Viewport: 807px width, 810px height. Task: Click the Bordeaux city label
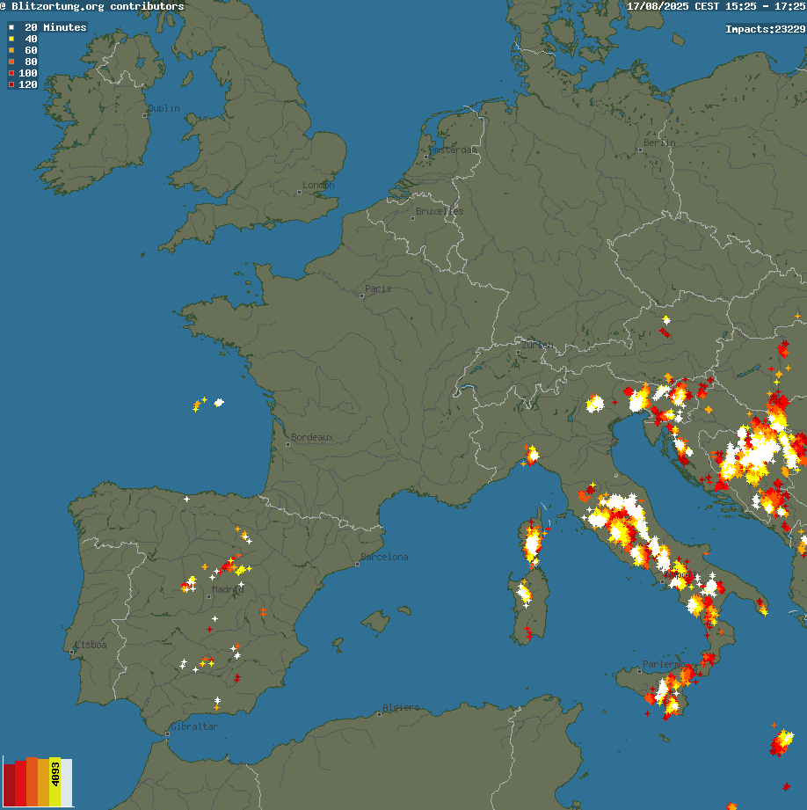click(312, 438)
